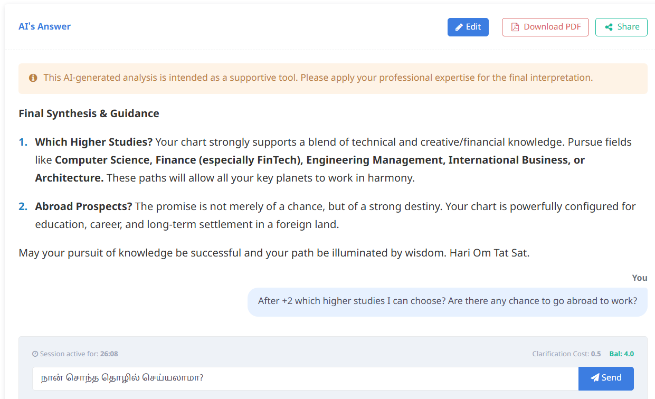Image resolution: width=655 pixels, height=399 pixels.
Task: Click the info icon in the advisory banner
Action: [33, 78]
